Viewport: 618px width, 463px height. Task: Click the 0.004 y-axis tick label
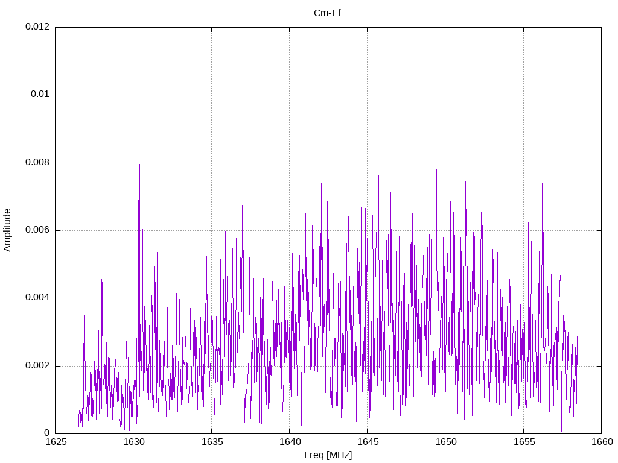pyautogui.click(x=37, y=298)
